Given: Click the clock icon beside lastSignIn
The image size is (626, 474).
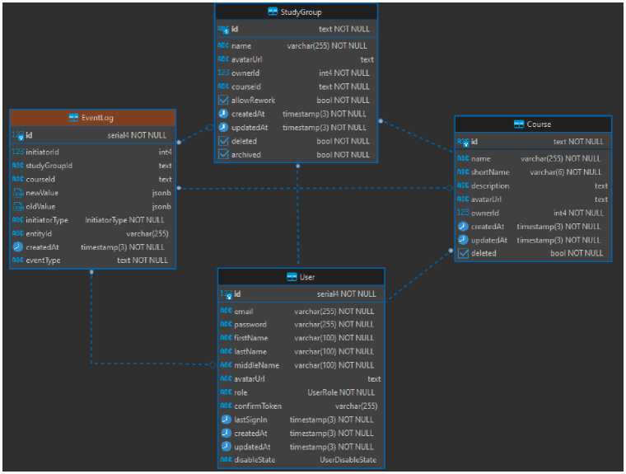Looking at the screenshot, I should 226,420.
